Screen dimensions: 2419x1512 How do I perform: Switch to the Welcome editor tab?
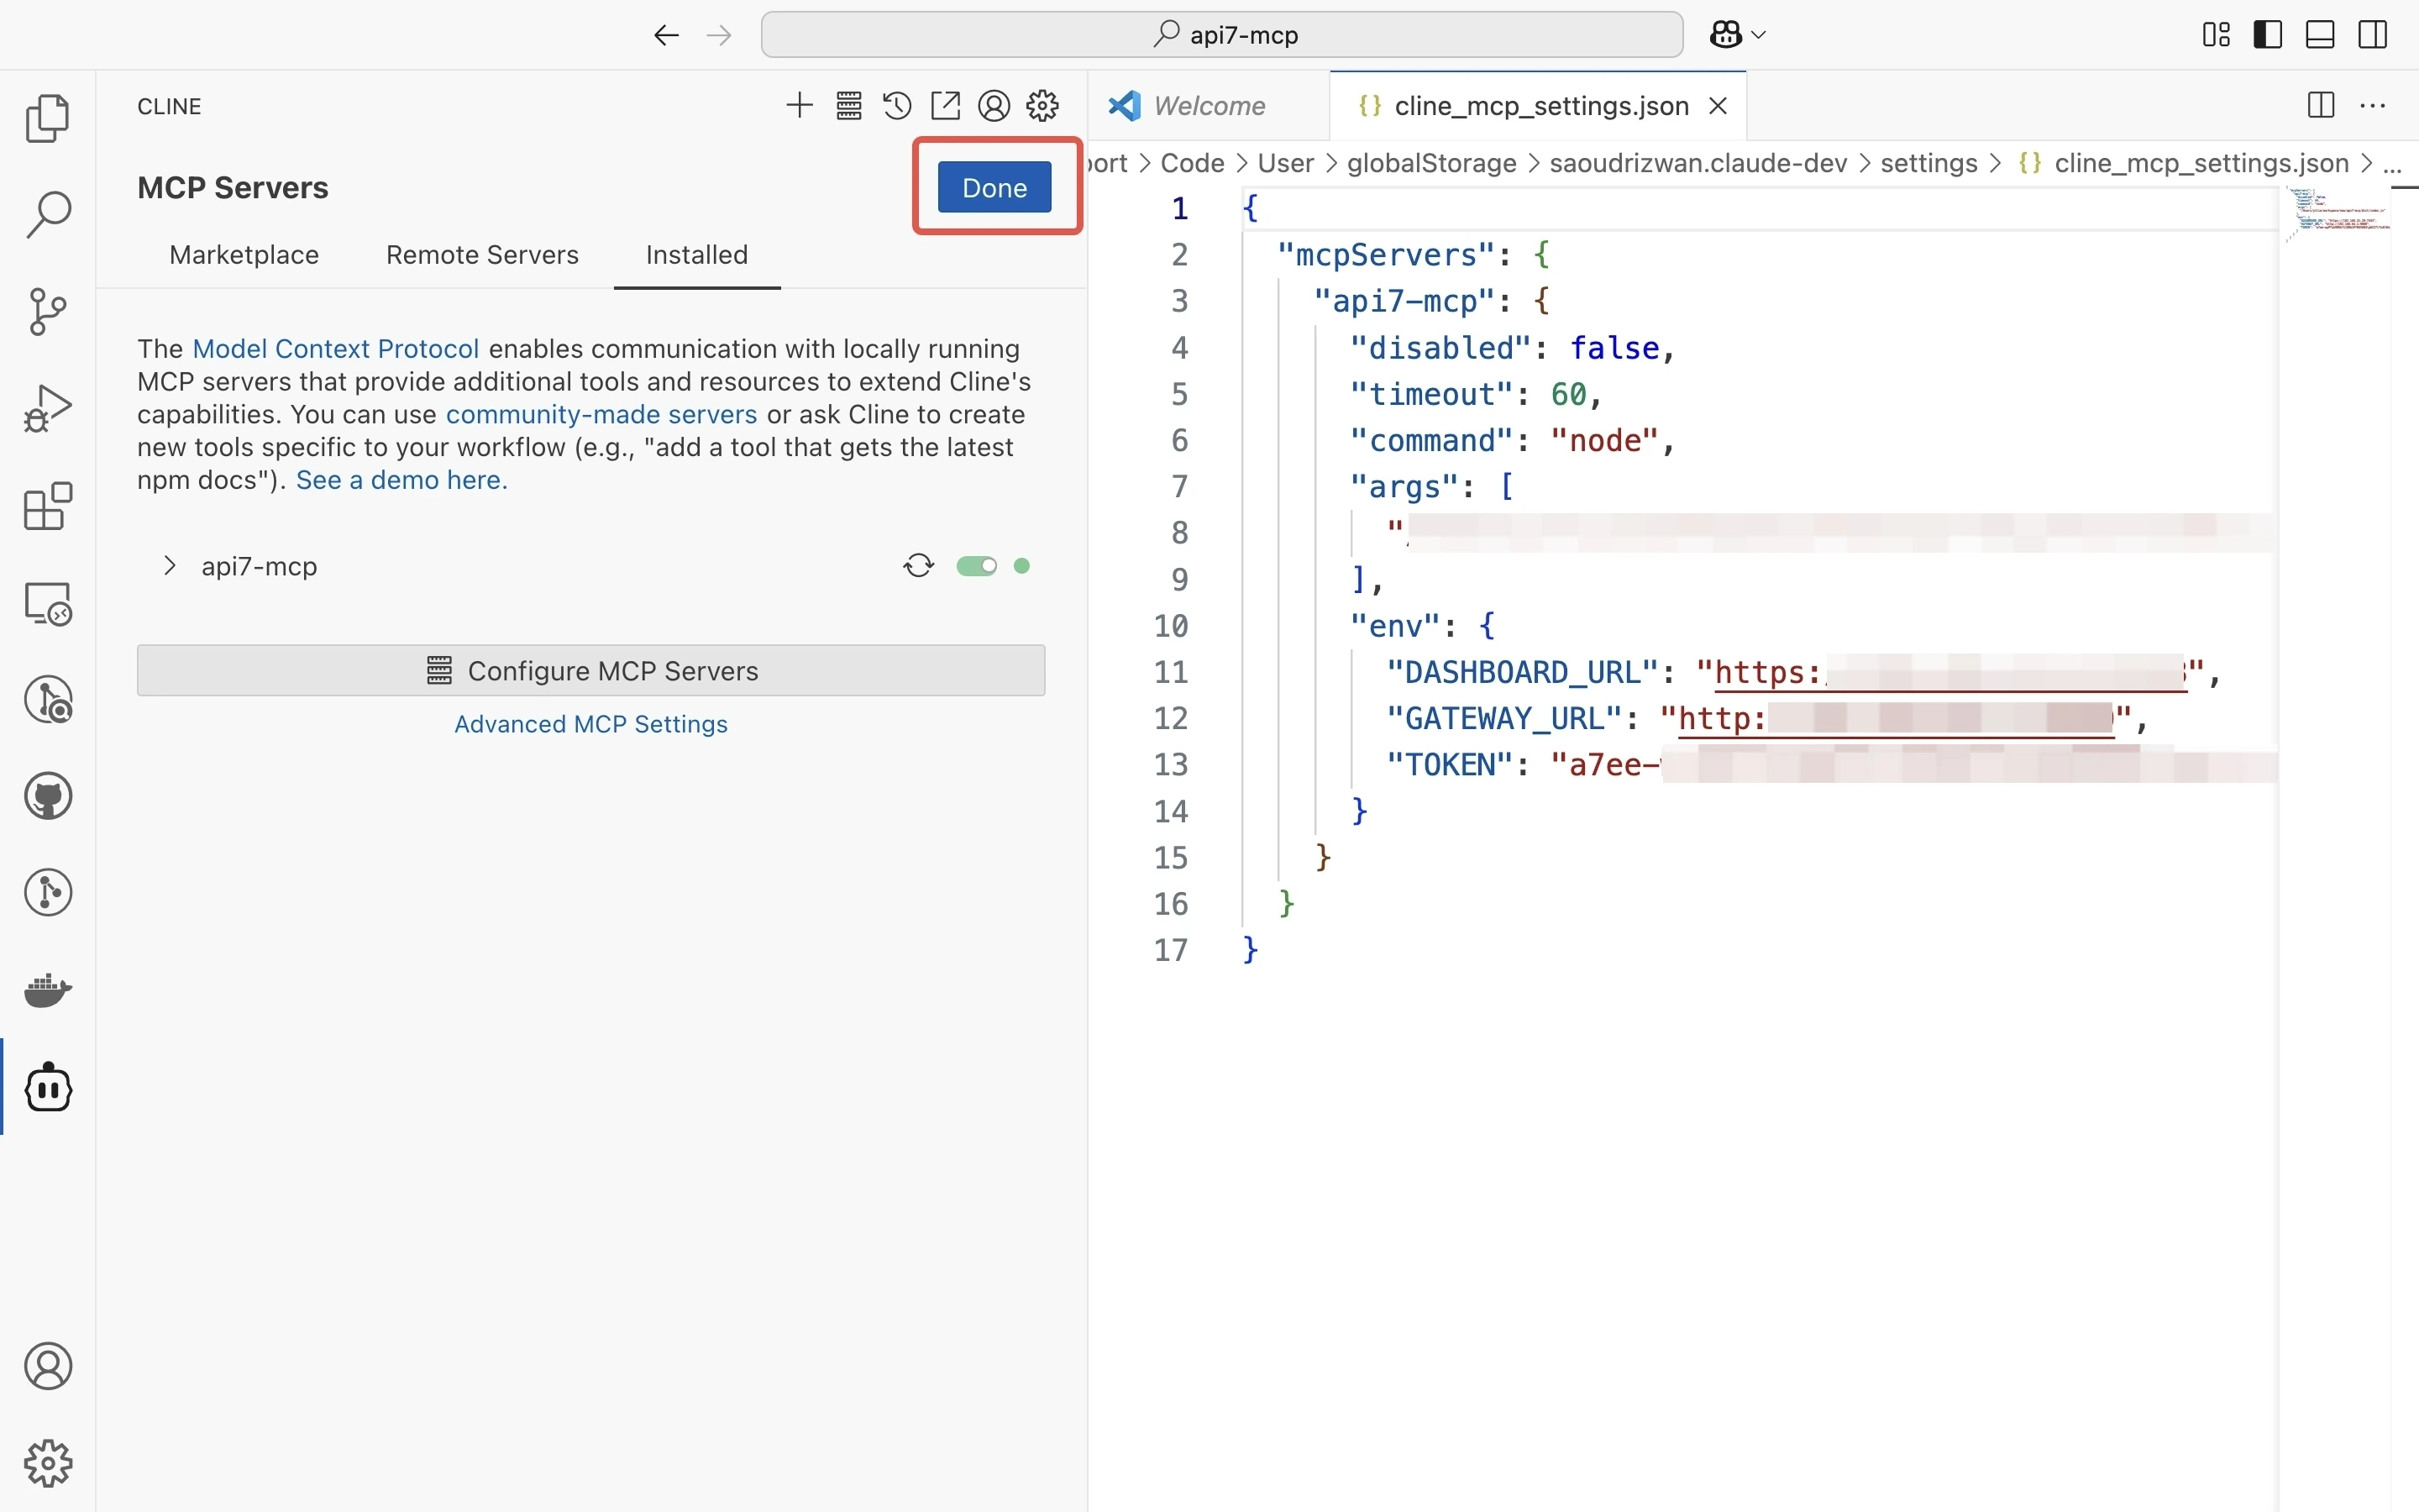1209,106
